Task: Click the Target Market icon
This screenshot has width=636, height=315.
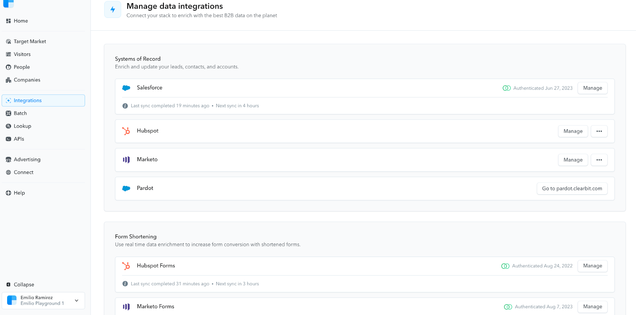Action: click(8, 42)
